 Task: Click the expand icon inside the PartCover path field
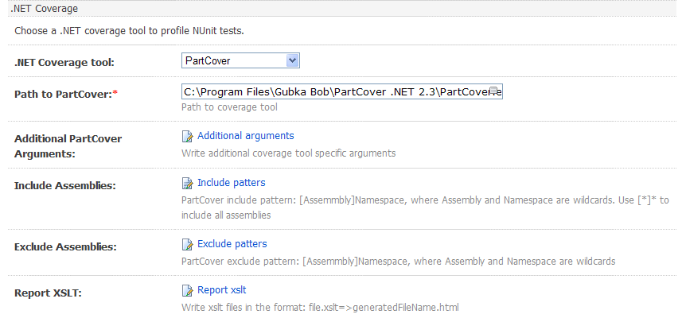pos(494,91)
